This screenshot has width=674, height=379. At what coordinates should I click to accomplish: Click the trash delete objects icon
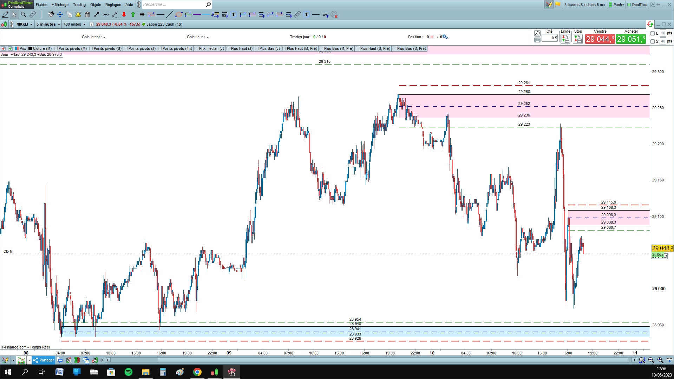87,14
